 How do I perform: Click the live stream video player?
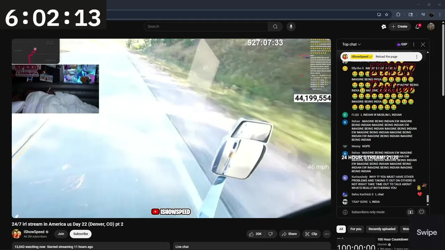click(171, 128)
